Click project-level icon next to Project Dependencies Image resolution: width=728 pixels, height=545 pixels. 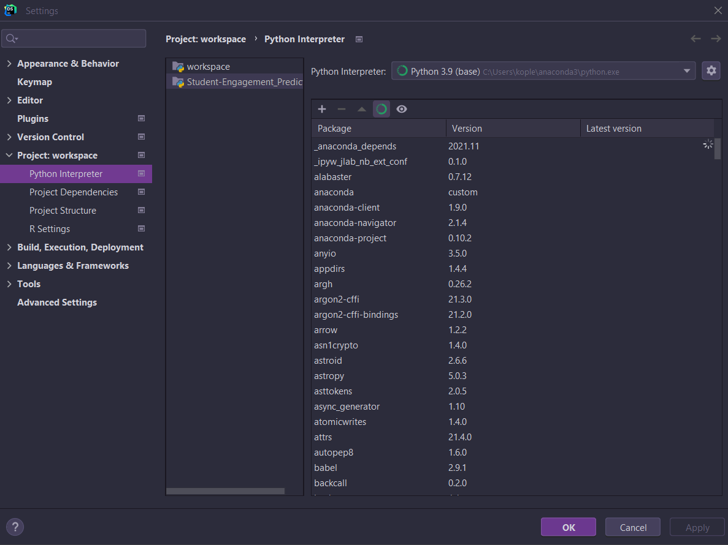(141, 192)
